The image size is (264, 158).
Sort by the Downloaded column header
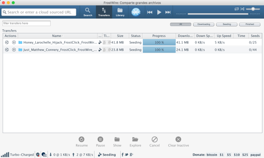[185, 36]
